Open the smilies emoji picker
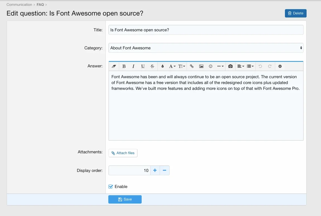The image size is (321, 216). click(211, 66)
